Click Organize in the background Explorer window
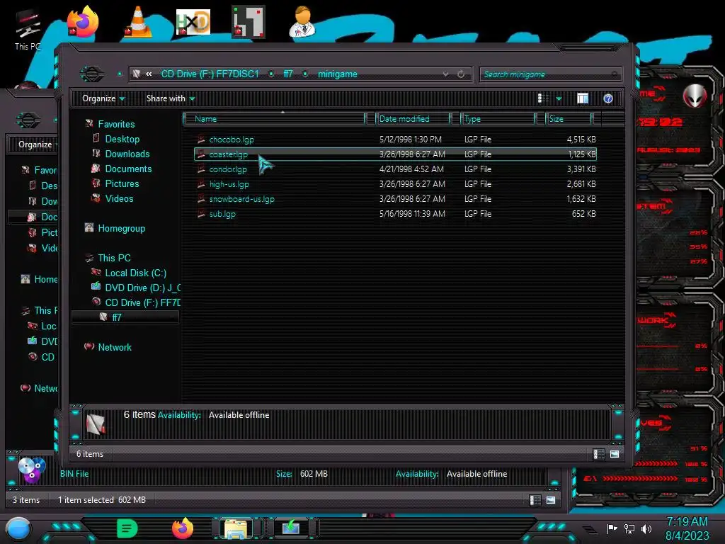Image resolution: width=725 pixels, height=544 pixels. coord(37,144)
